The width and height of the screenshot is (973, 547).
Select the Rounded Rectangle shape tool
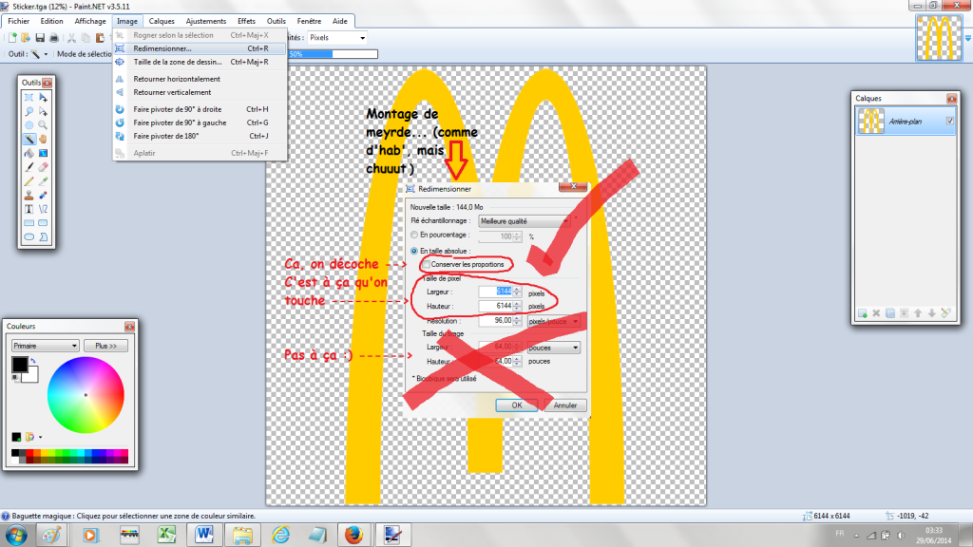click(43, 222)
